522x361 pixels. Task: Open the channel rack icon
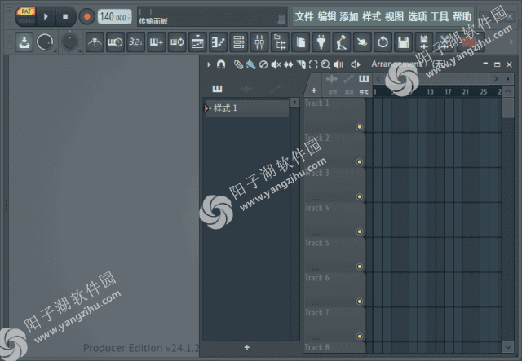[x=239, y=42]
